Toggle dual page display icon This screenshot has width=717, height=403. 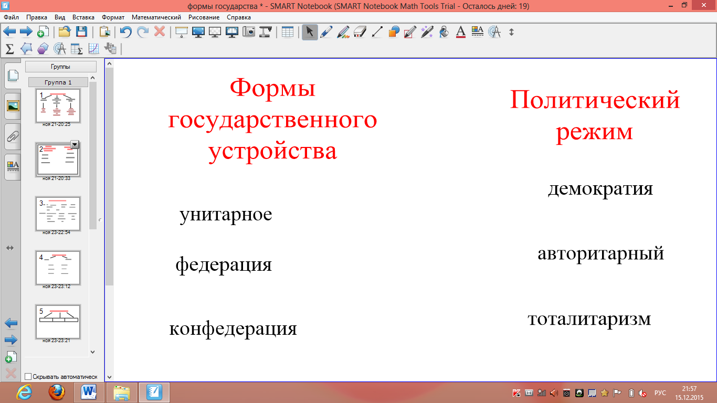[231, 31]
